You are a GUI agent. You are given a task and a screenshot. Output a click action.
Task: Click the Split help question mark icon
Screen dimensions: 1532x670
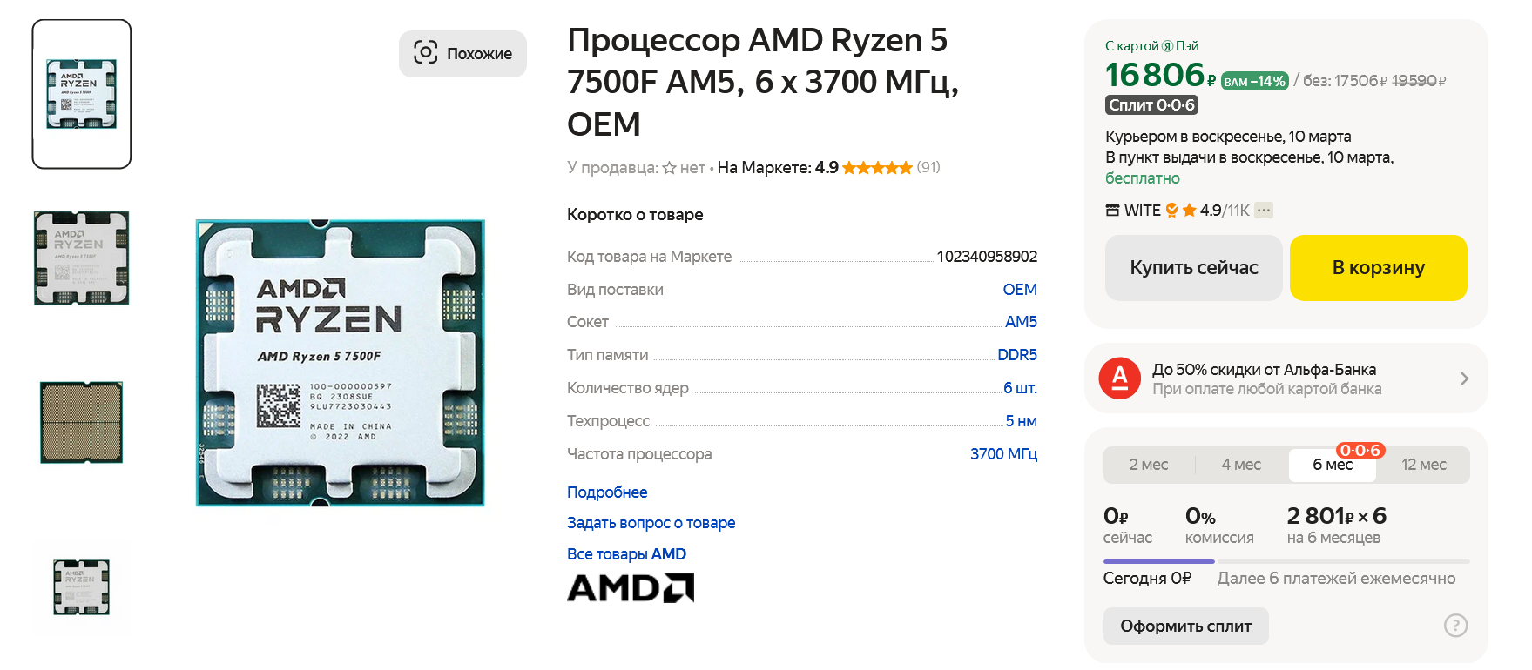pyautogui.click(x=1455, y=626)
